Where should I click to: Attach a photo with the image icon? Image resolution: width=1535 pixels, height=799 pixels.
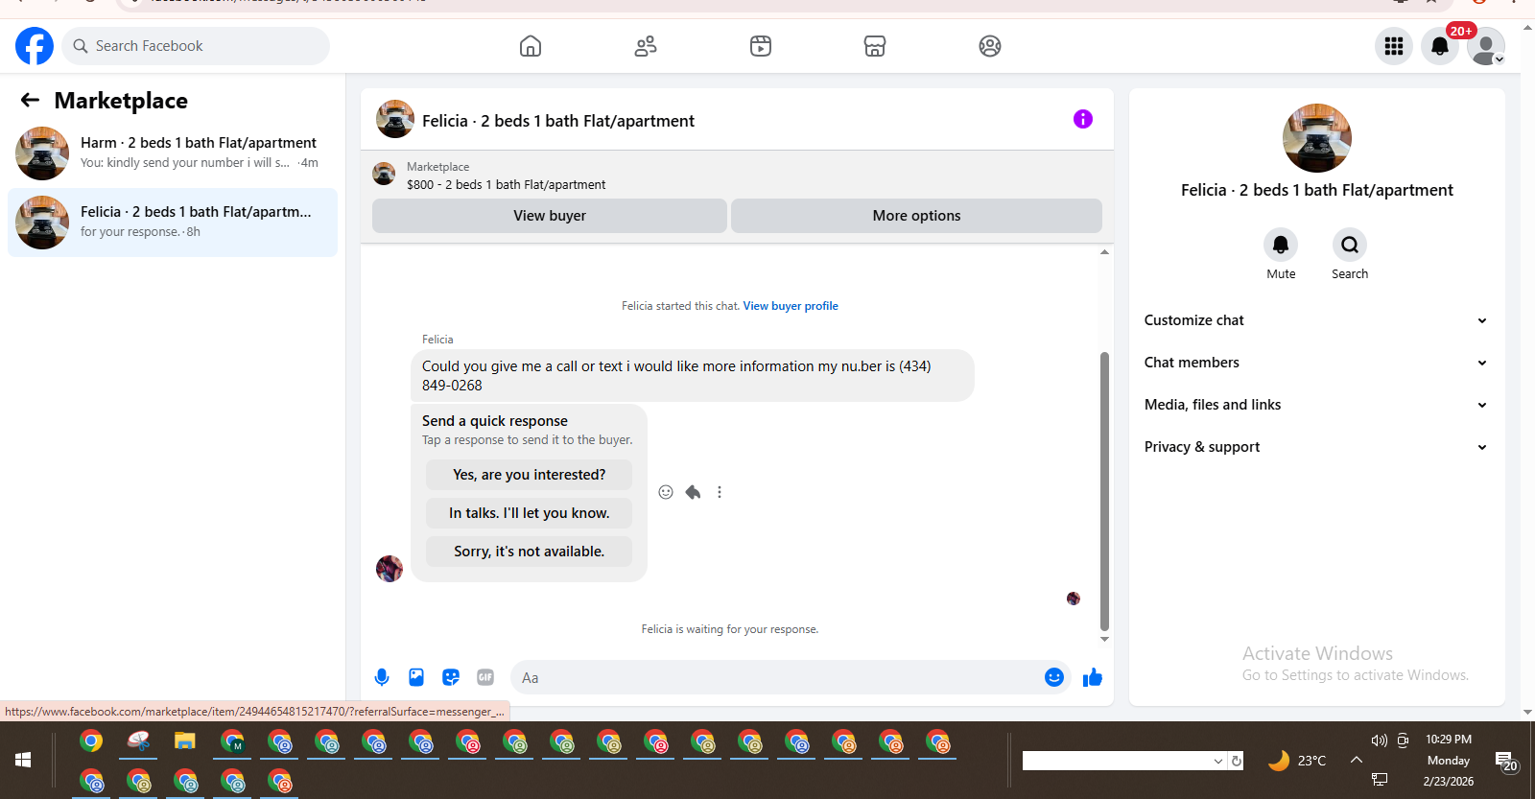[x=416, y=677]
